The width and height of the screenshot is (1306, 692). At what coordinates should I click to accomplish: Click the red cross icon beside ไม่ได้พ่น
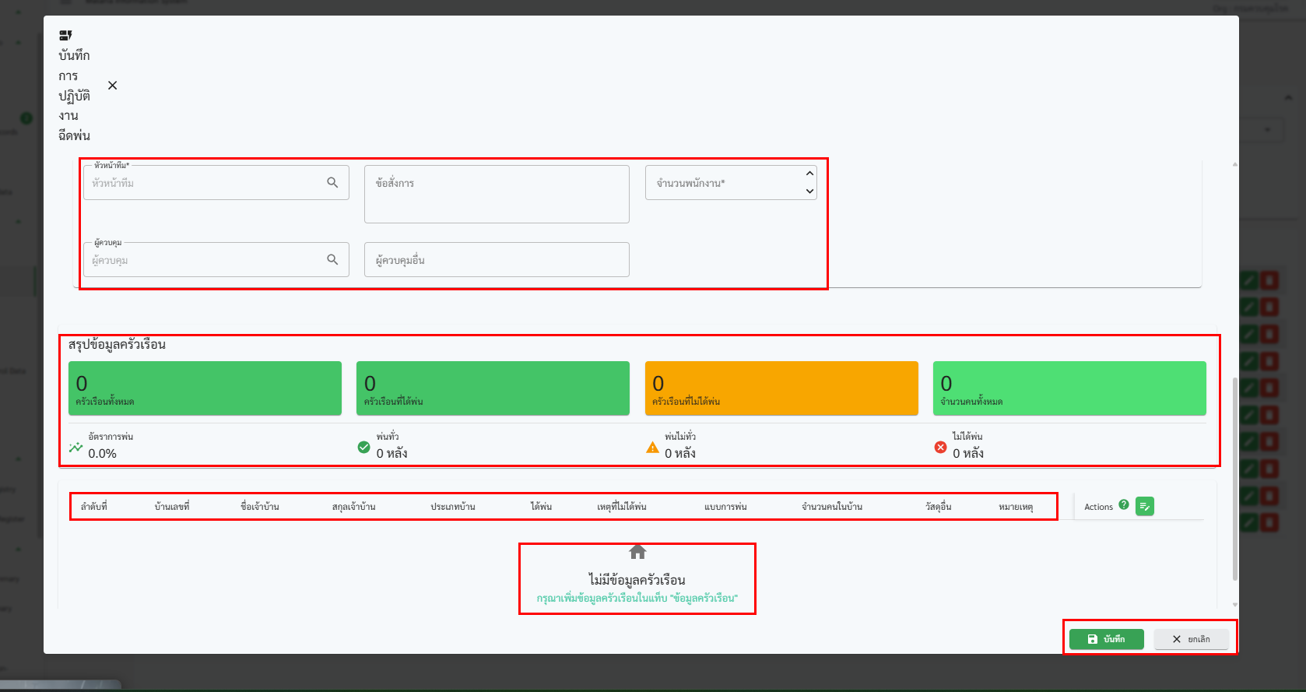(x=940, y=447)
